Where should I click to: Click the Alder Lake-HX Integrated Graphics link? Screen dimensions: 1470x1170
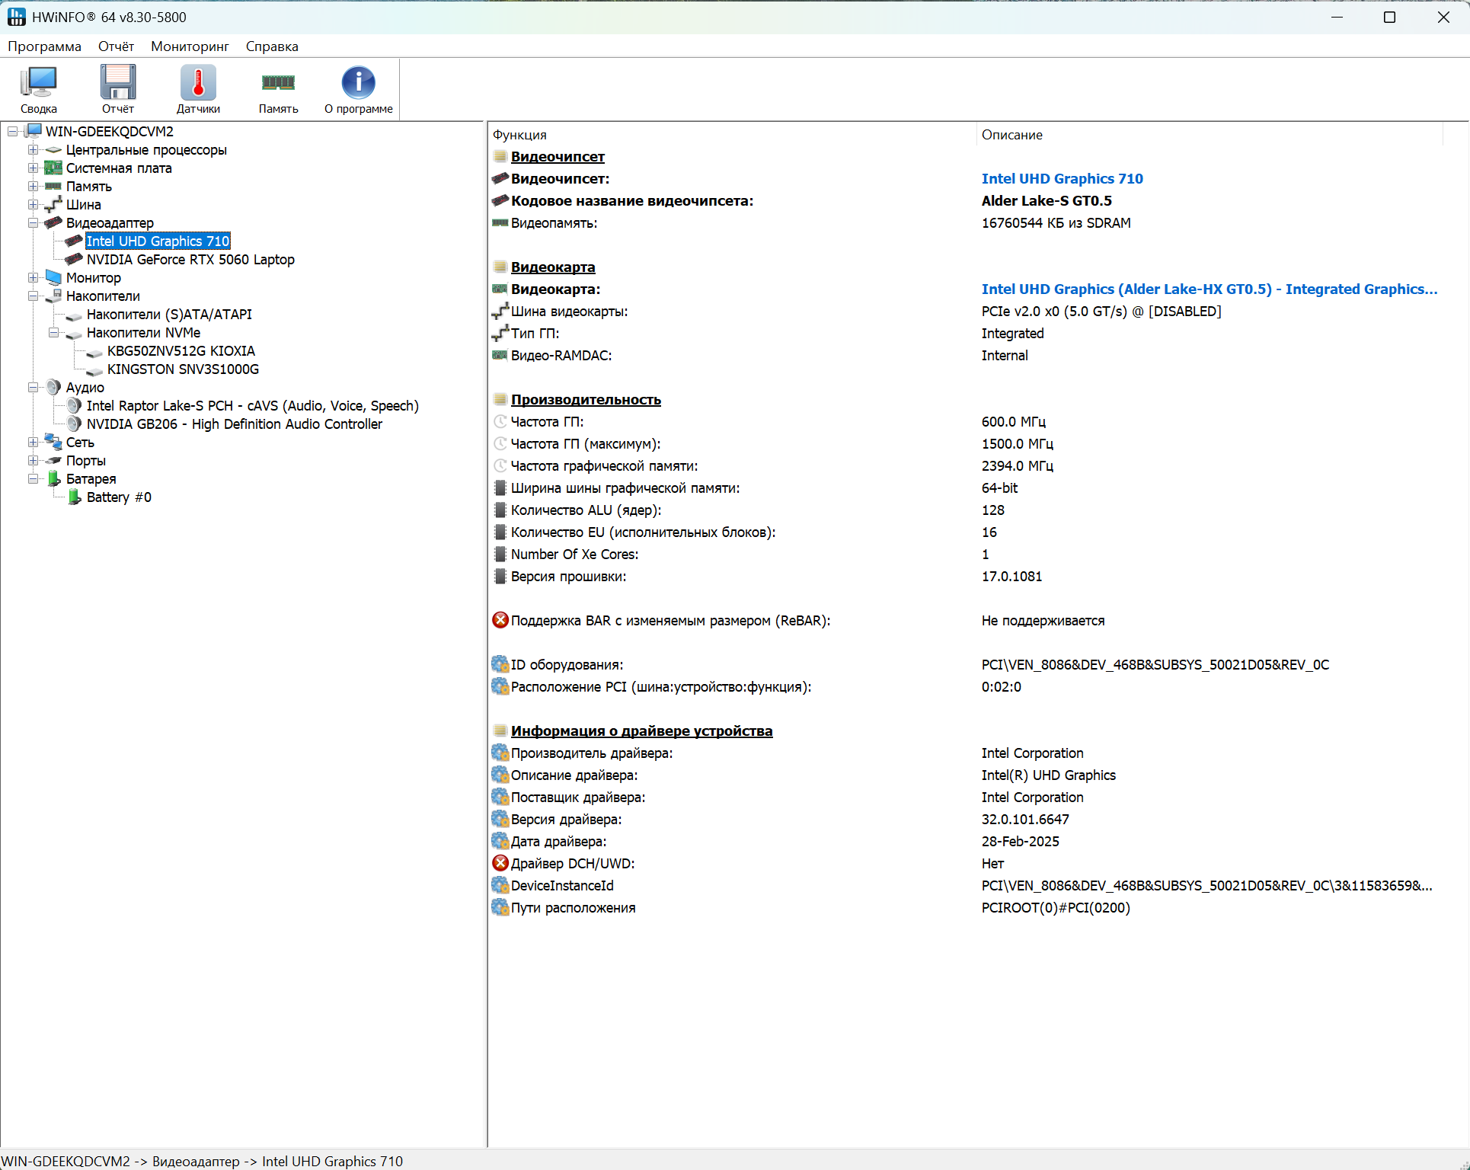coord(1209,289)
